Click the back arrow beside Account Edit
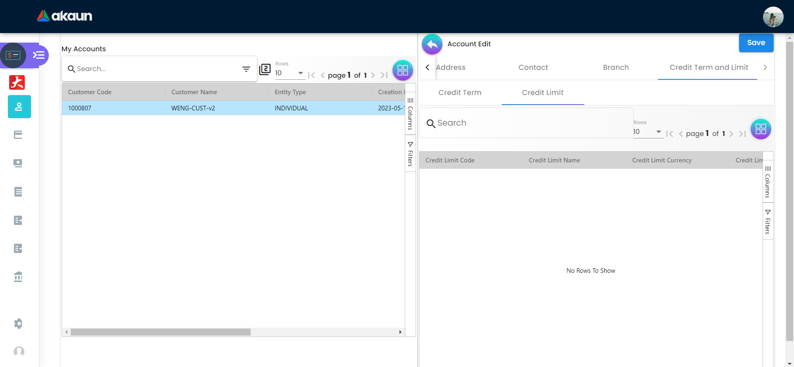The image size is (794, 367). pos(432,44)
